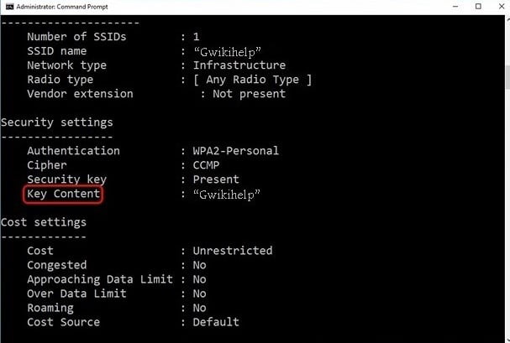Click the CCMP cipher value
The height and width of the screenshot is (343, 510).
(206, 165)
